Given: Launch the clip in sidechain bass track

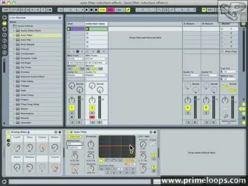Looking at the screenshot, I should pyautogui.click(x=87, y=29).
